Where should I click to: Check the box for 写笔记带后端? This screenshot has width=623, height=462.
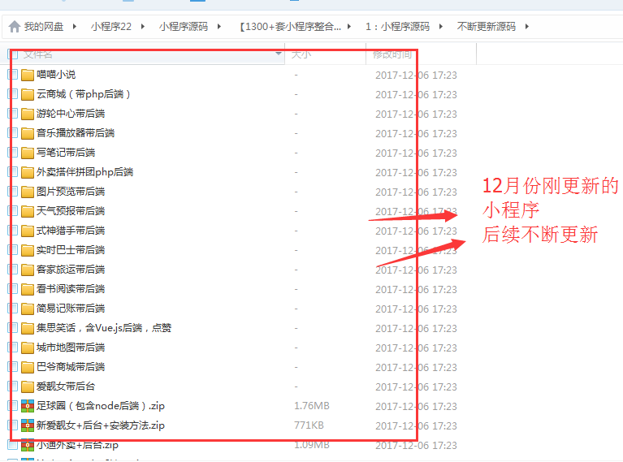13,152
